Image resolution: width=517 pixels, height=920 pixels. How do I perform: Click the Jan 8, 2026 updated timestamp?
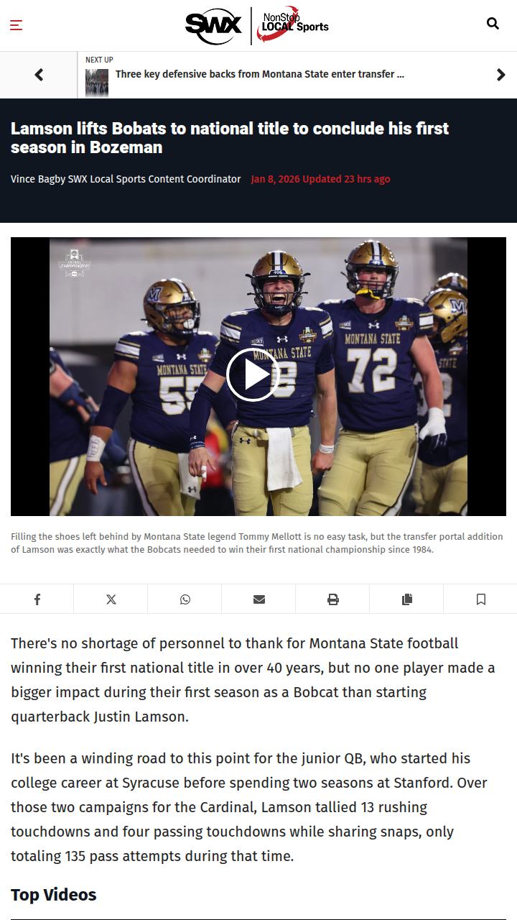(320, 179)
